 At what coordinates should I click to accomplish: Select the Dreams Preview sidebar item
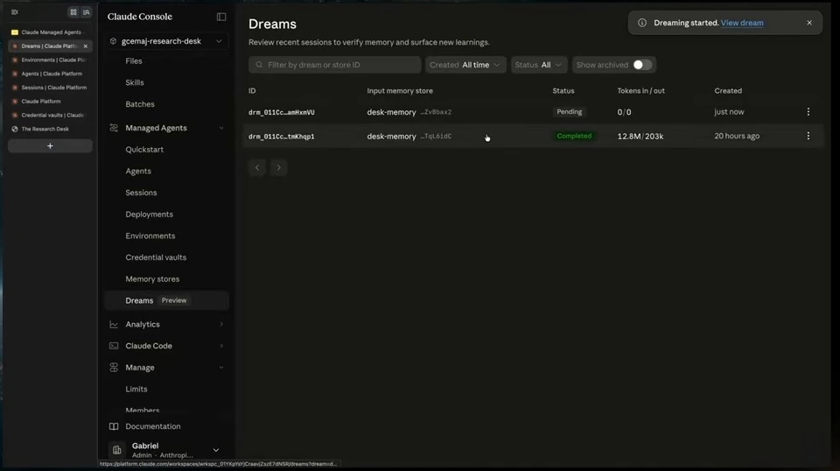click(x=167, y=300)
